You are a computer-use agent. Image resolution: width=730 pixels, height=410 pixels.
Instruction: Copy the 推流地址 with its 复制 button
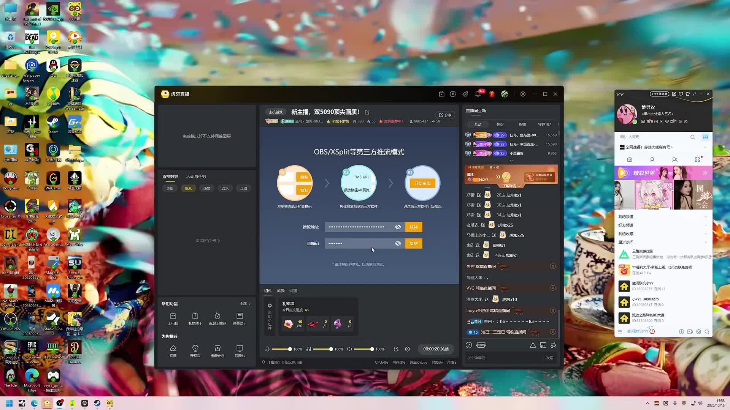point(414,227)
